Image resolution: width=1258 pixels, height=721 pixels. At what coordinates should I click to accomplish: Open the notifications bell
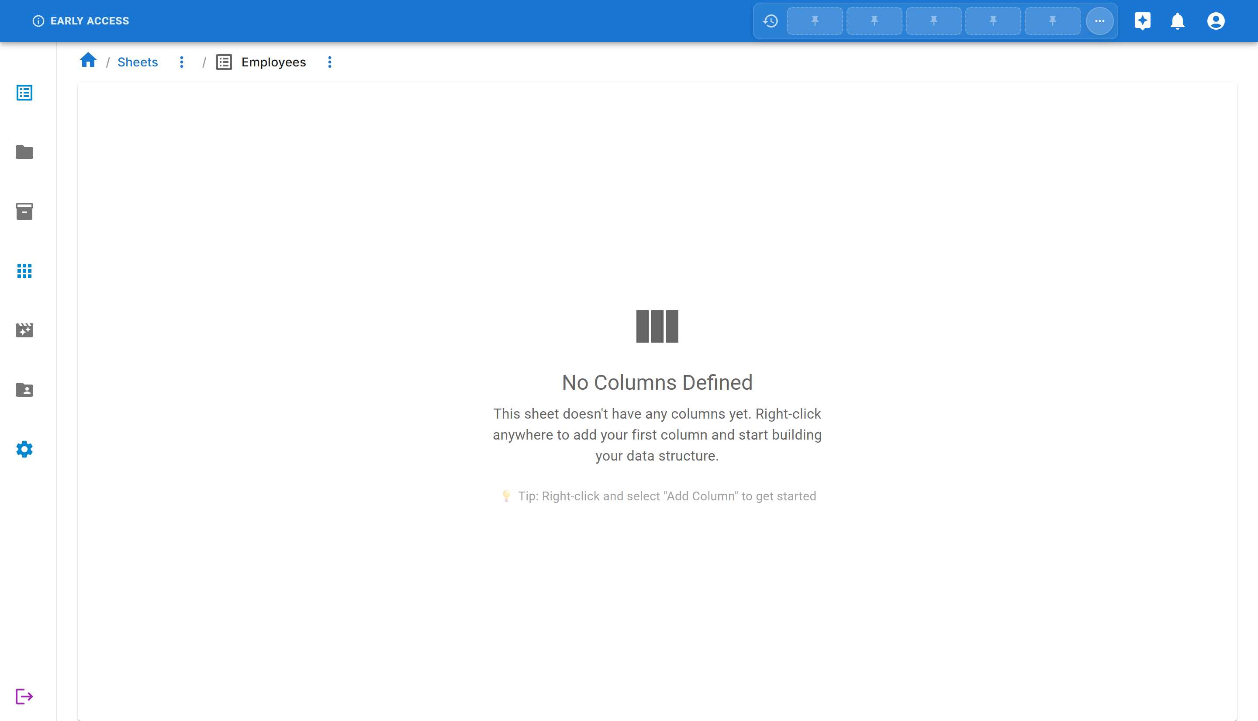point(1177,21)
